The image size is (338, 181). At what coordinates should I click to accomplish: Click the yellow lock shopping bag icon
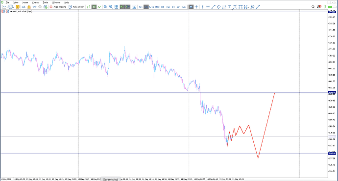click(x=29, y=7)
